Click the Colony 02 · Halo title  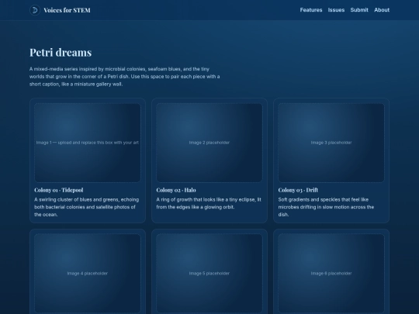pos(176,190)
